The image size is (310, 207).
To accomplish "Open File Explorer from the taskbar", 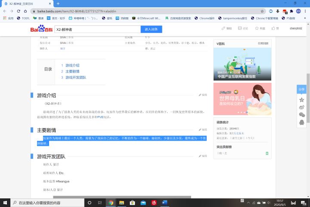I will (121, 203).
